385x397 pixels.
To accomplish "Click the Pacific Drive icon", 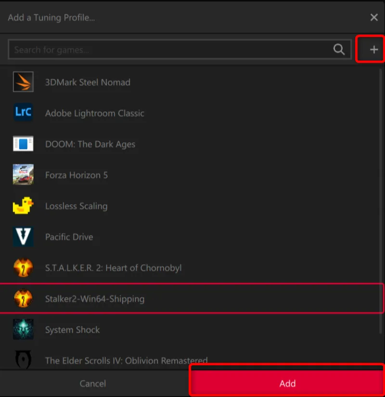I will (23, 236).
